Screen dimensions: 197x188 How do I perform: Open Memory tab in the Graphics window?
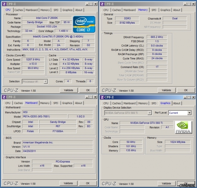coord(143,103)
